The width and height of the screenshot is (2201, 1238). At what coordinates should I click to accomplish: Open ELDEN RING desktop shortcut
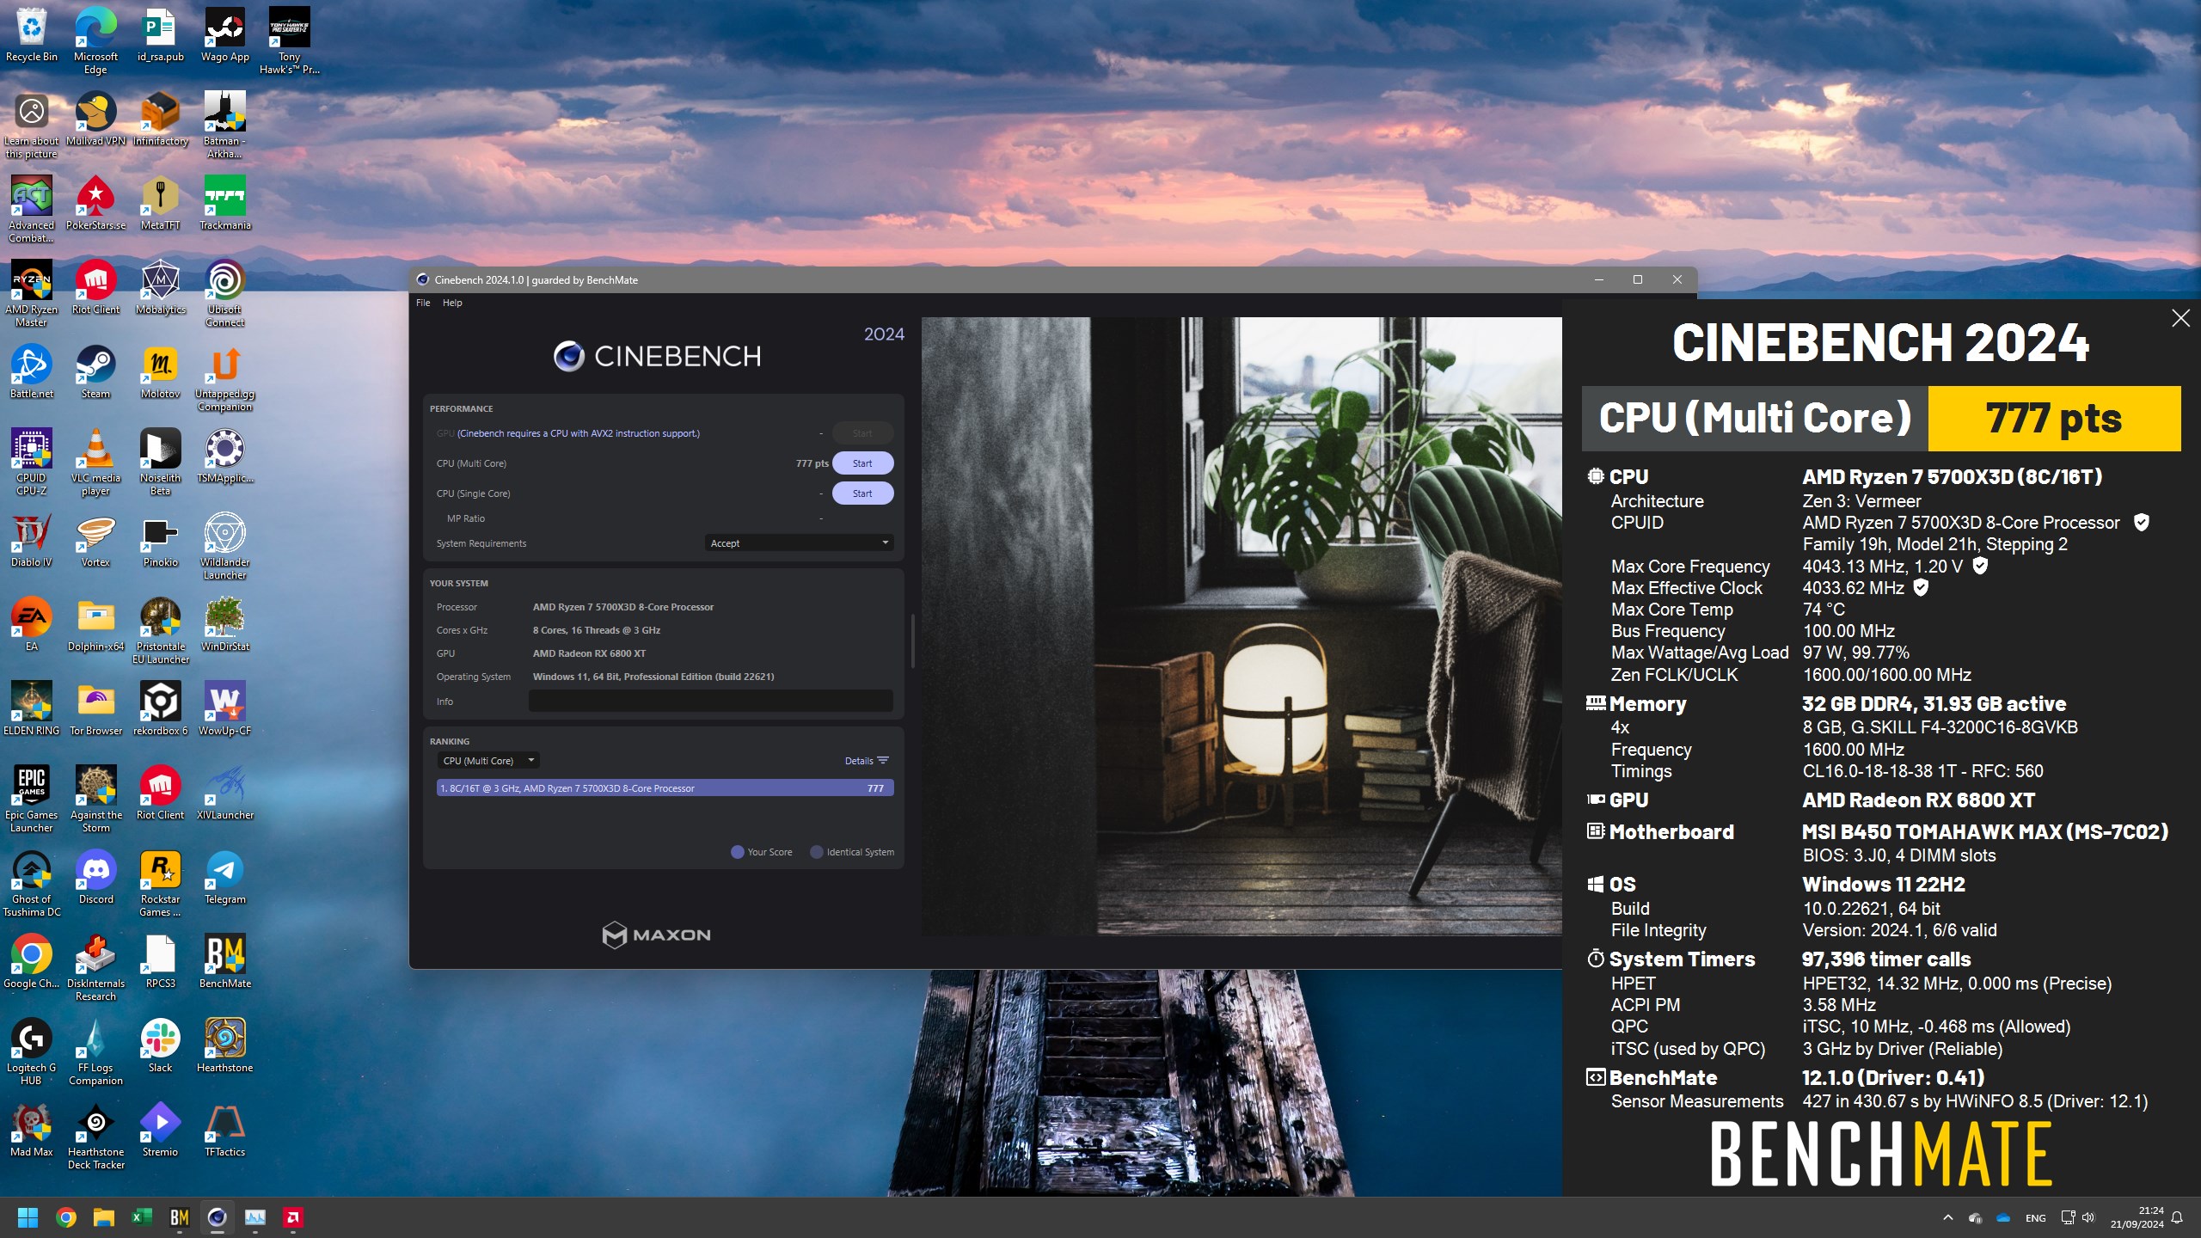(32, 709)
